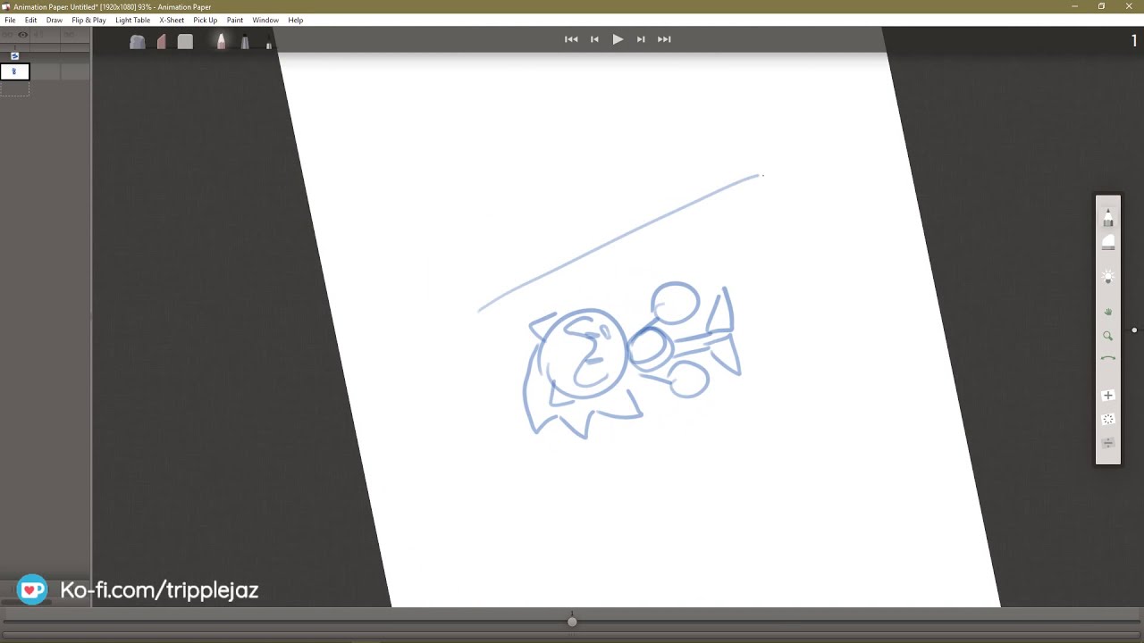Open the File menu
This screenshot has width=1144, height=643.
pyautogui.click(x=10, y=20)
